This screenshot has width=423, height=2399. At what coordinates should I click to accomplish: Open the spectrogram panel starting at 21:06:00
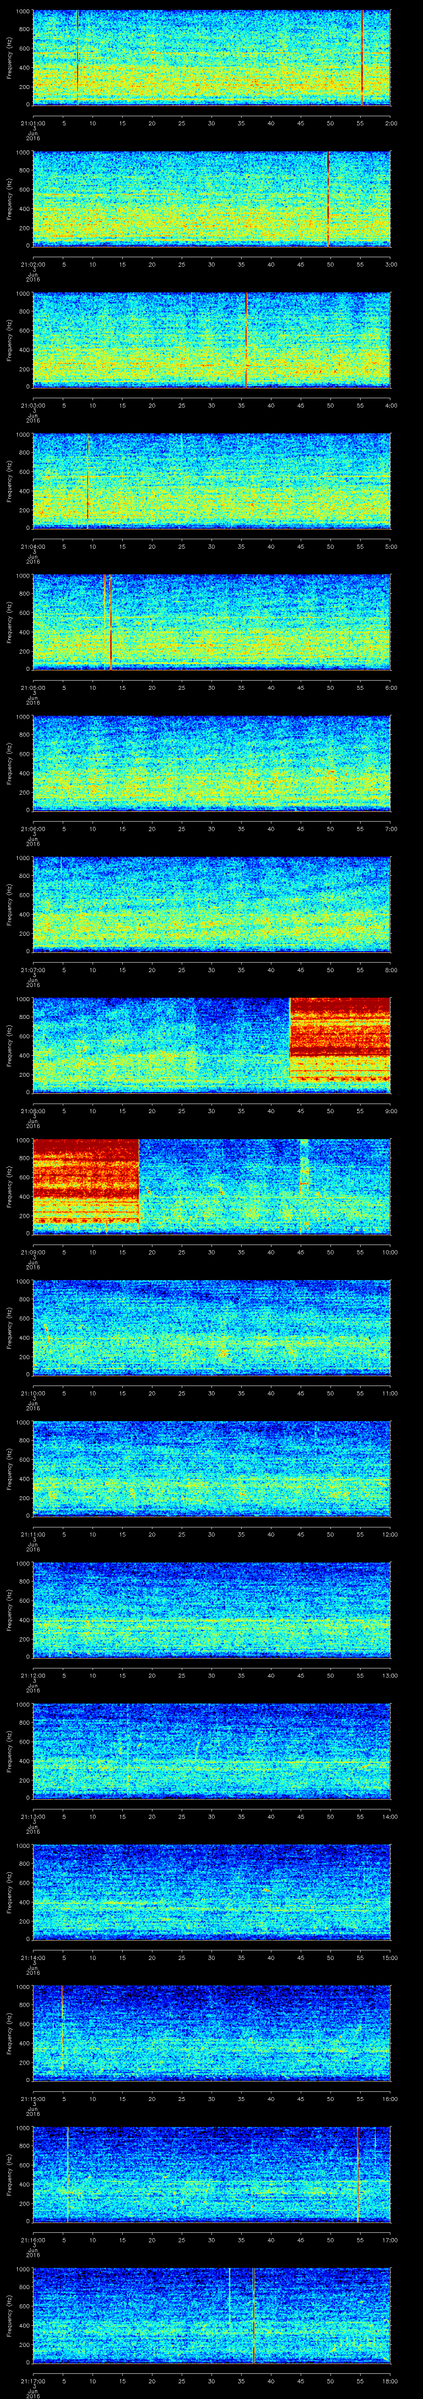211,764
